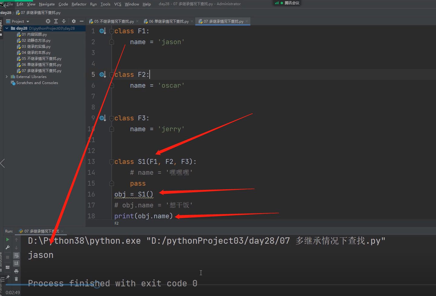This screenshot has width=436, height=296.
Task: Click the video progress bar circular handle
Action: pyautogui.click(x=97, y=285)
